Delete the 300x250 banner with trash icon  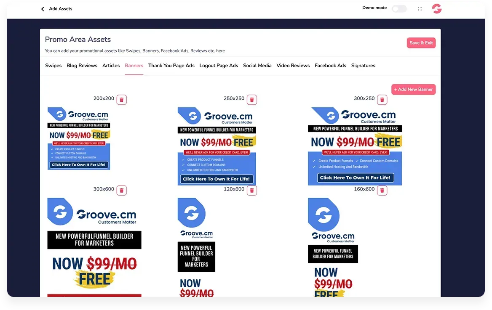click(x=382, y=100)
